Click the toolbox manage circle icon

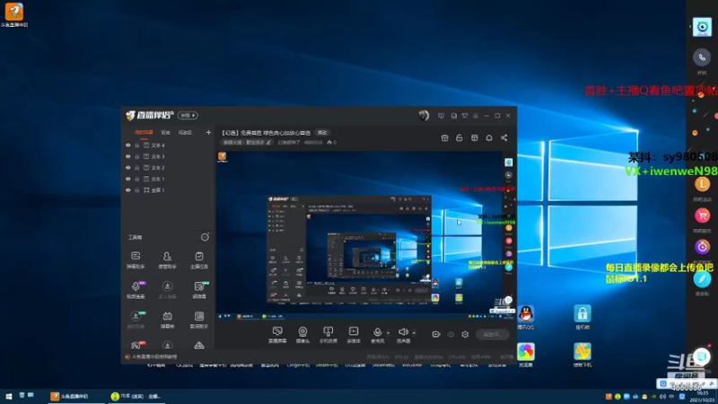tap(205, 237)
